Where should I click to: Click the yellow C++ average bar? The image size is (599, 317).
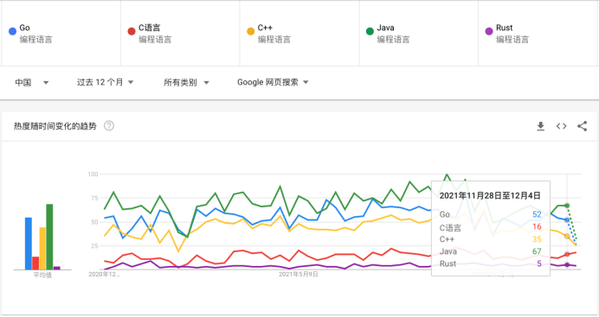click(42, 249)
